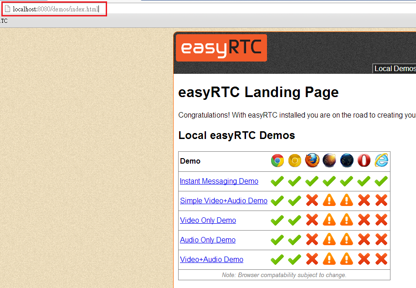This screenshot has height=288, width=416.
Task: Click the Demo column header text
Action: (190, 161)
